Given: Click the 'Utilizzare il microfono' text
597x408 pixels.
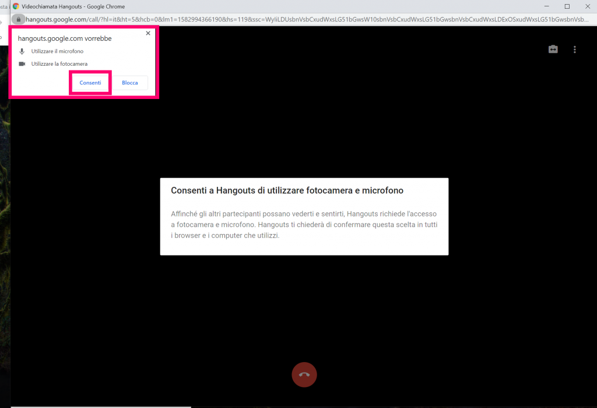Looking at the screenshot, I should [x=57, y=51].
